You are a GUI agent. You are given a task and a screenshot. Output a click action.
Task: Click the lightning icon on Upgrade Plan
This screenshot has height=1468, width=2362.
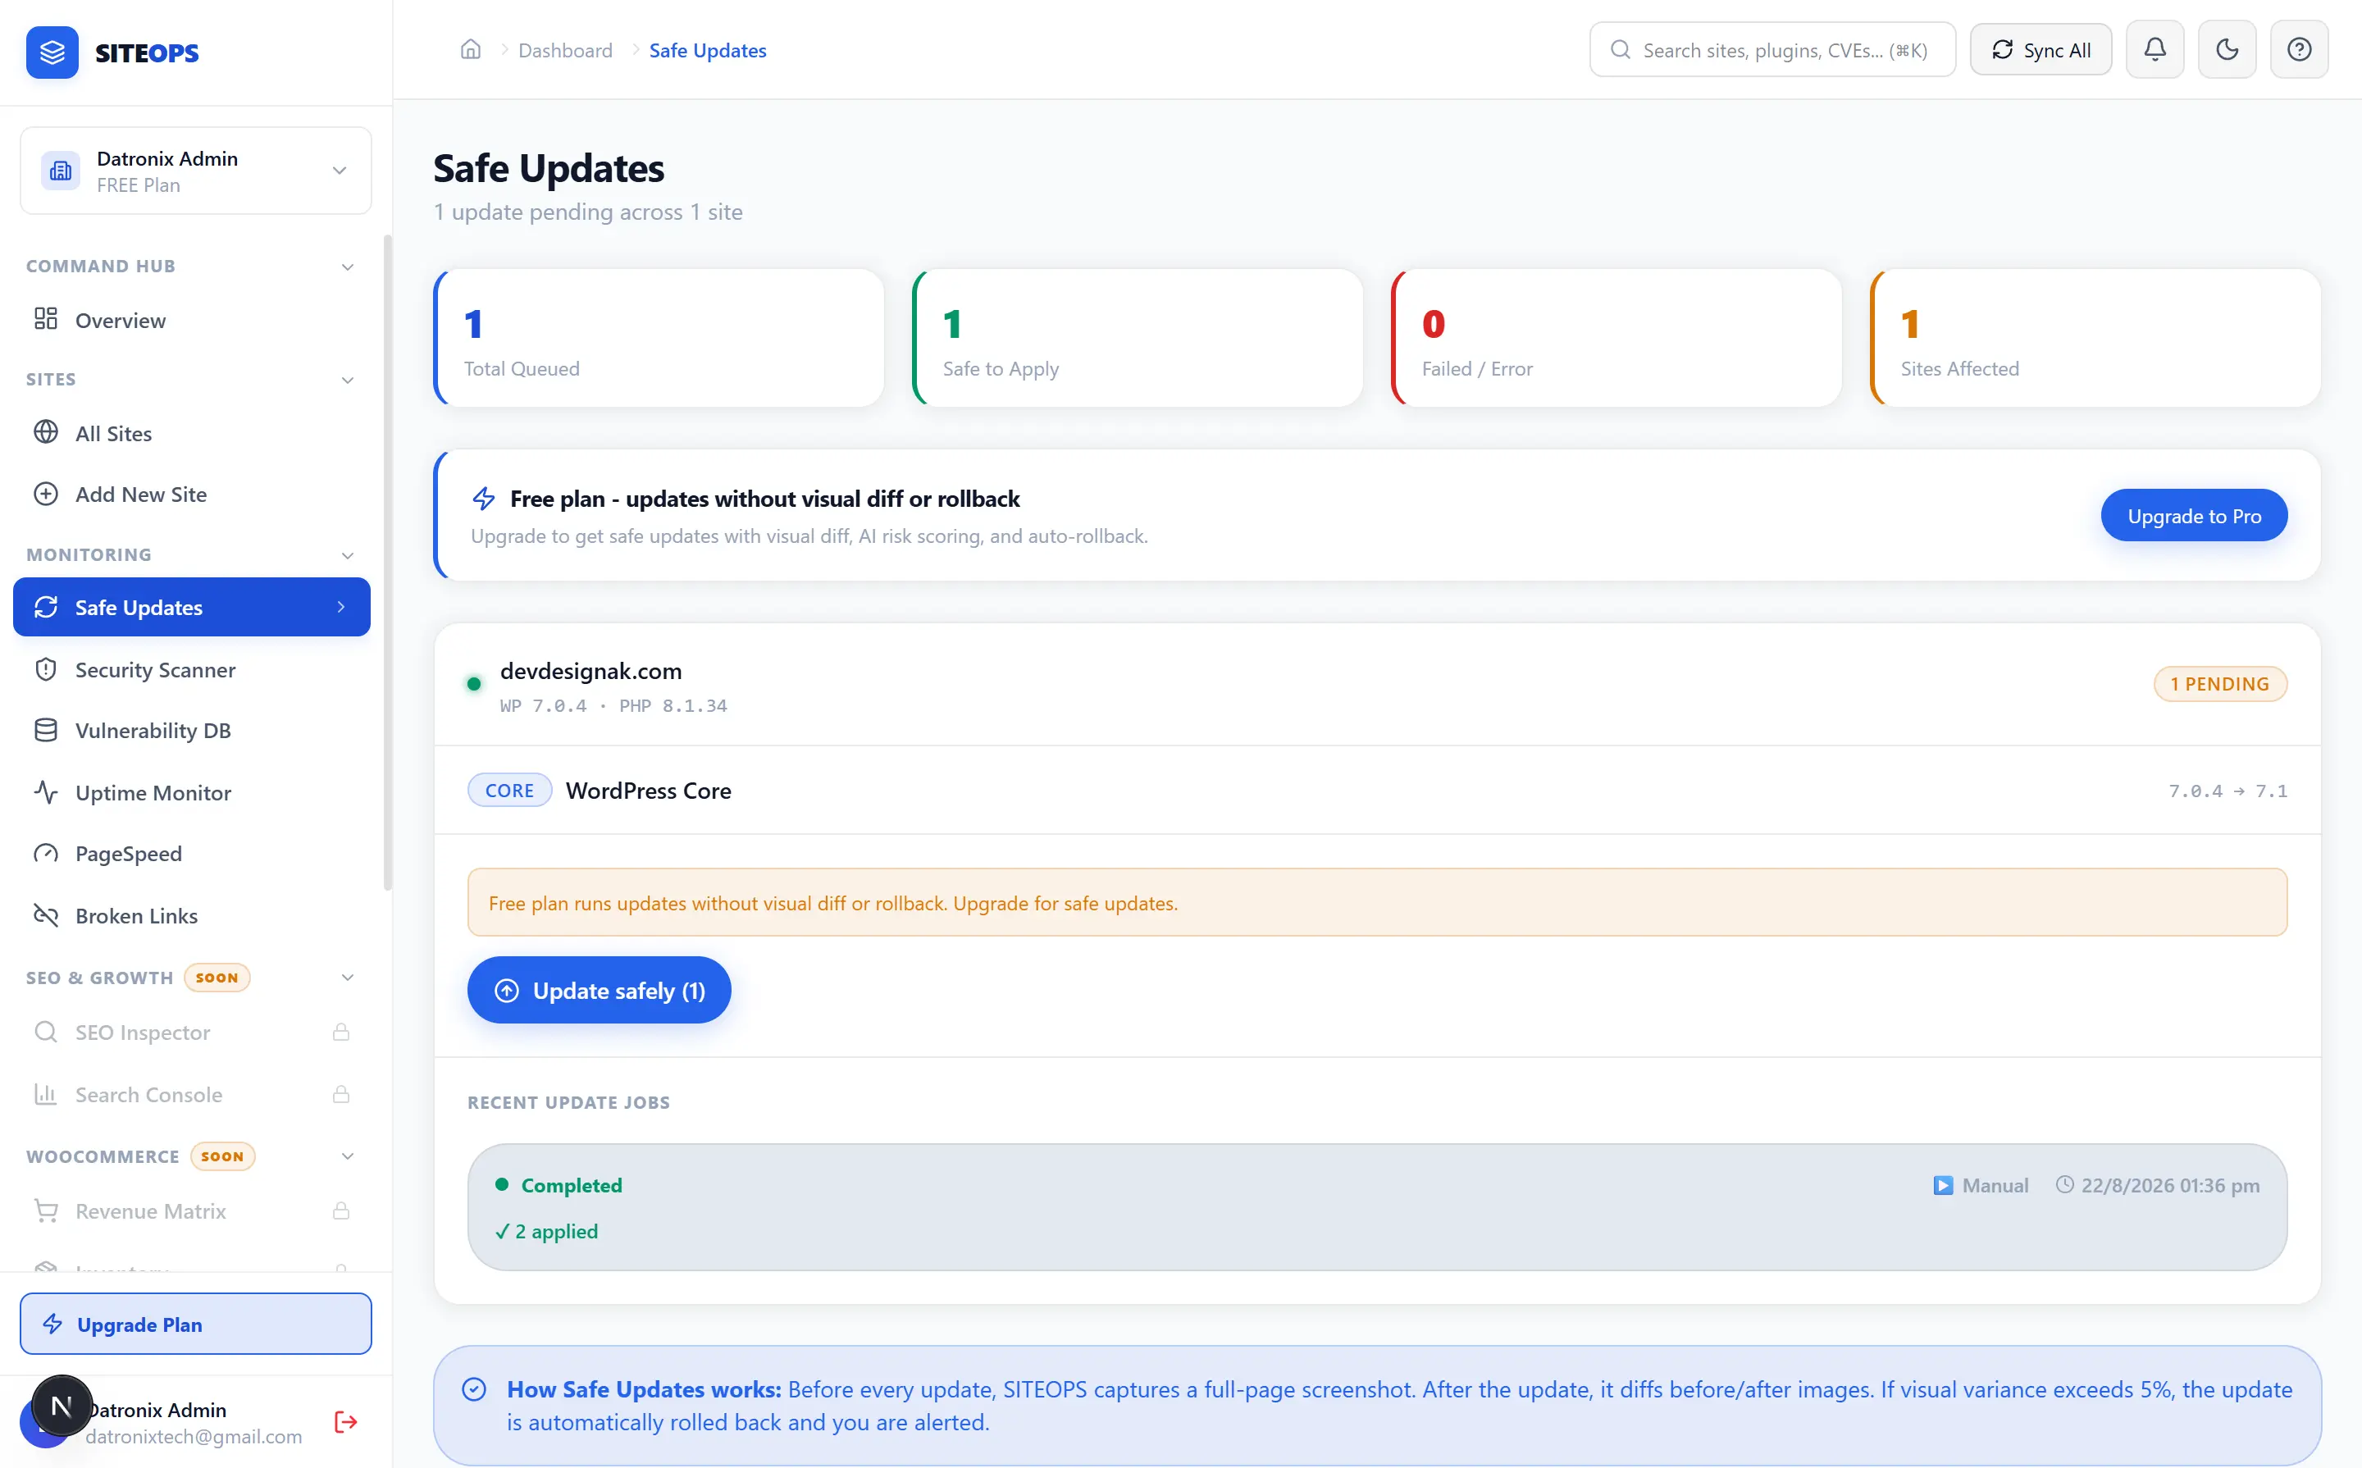coord(52,1324)
